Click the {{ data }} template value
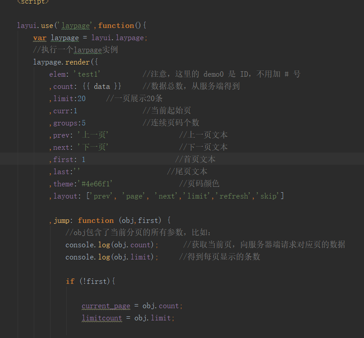The image size is (364, 338). tap(101, 87)
